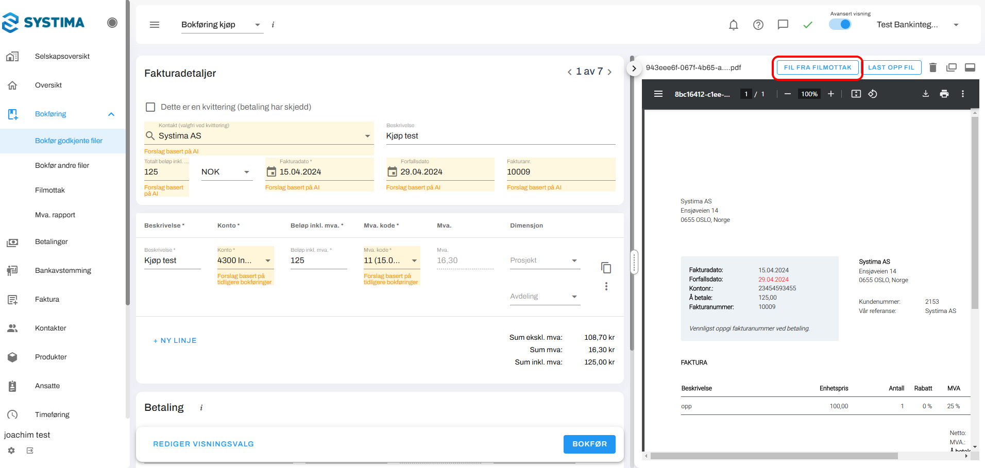Viewport: 985px width, 468px height.
Task: Rotate the PDF page
Action: point(873,94)
